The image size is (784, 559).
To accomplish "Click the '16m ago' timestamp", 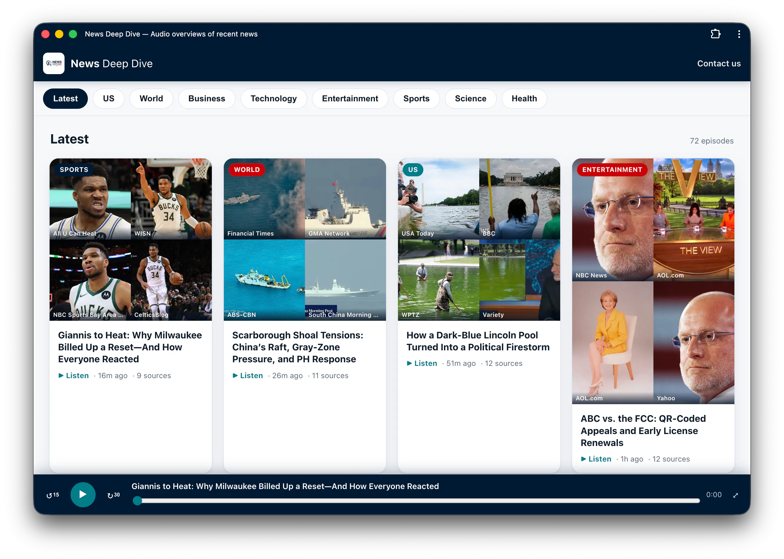I will click(x=113, y=375).
